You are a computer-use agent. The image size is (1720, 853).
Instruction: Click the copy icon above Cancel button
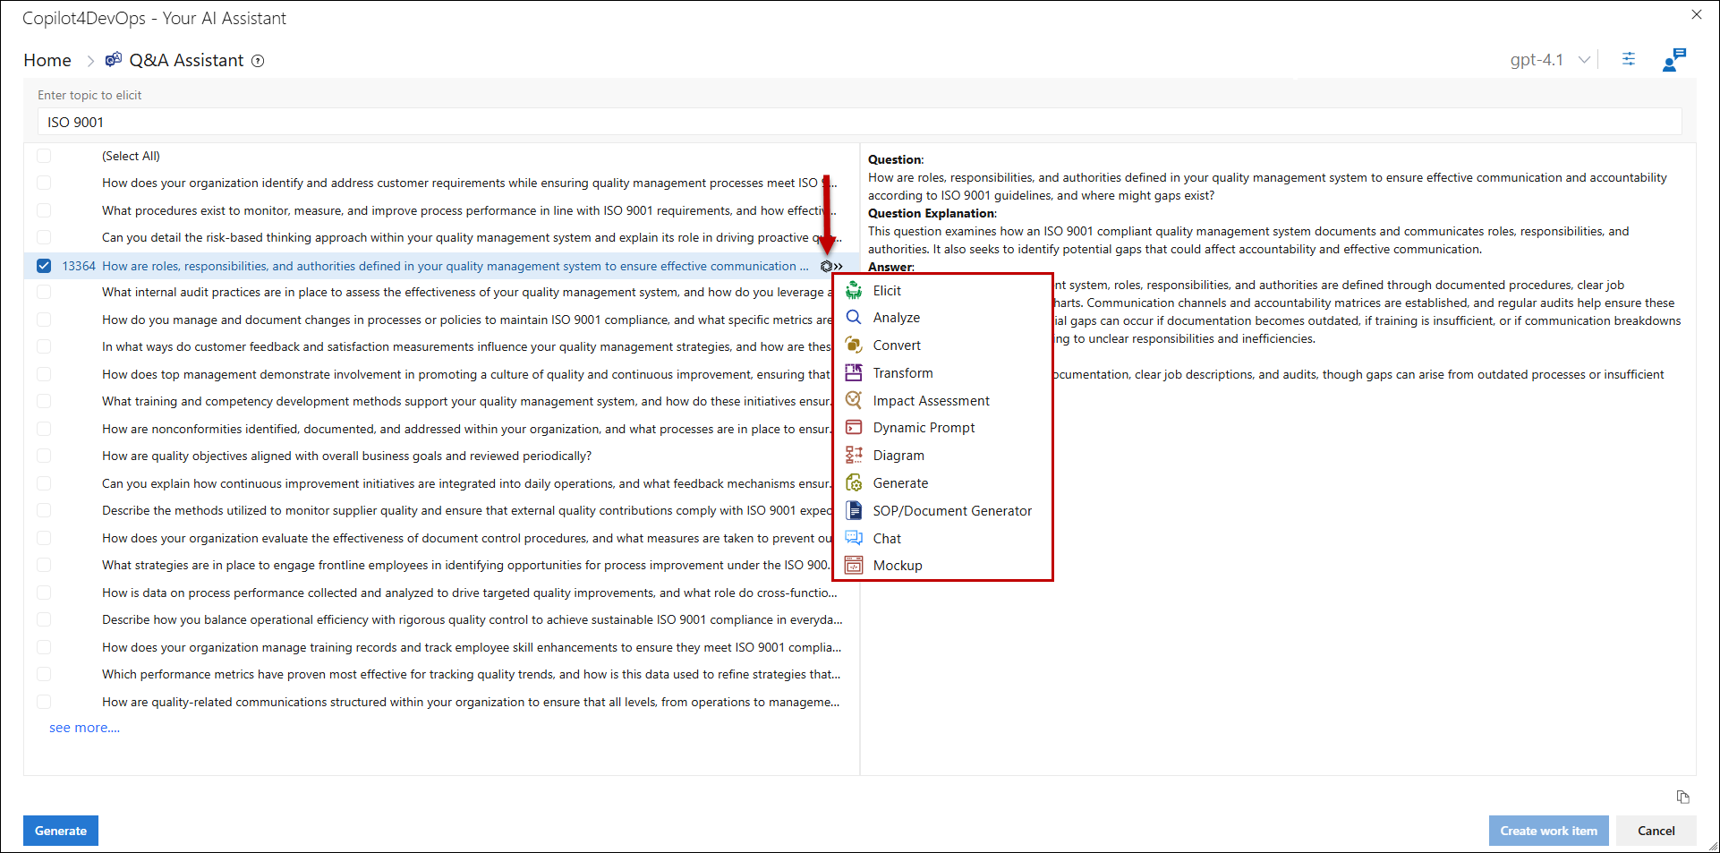tap(1682, 797)
